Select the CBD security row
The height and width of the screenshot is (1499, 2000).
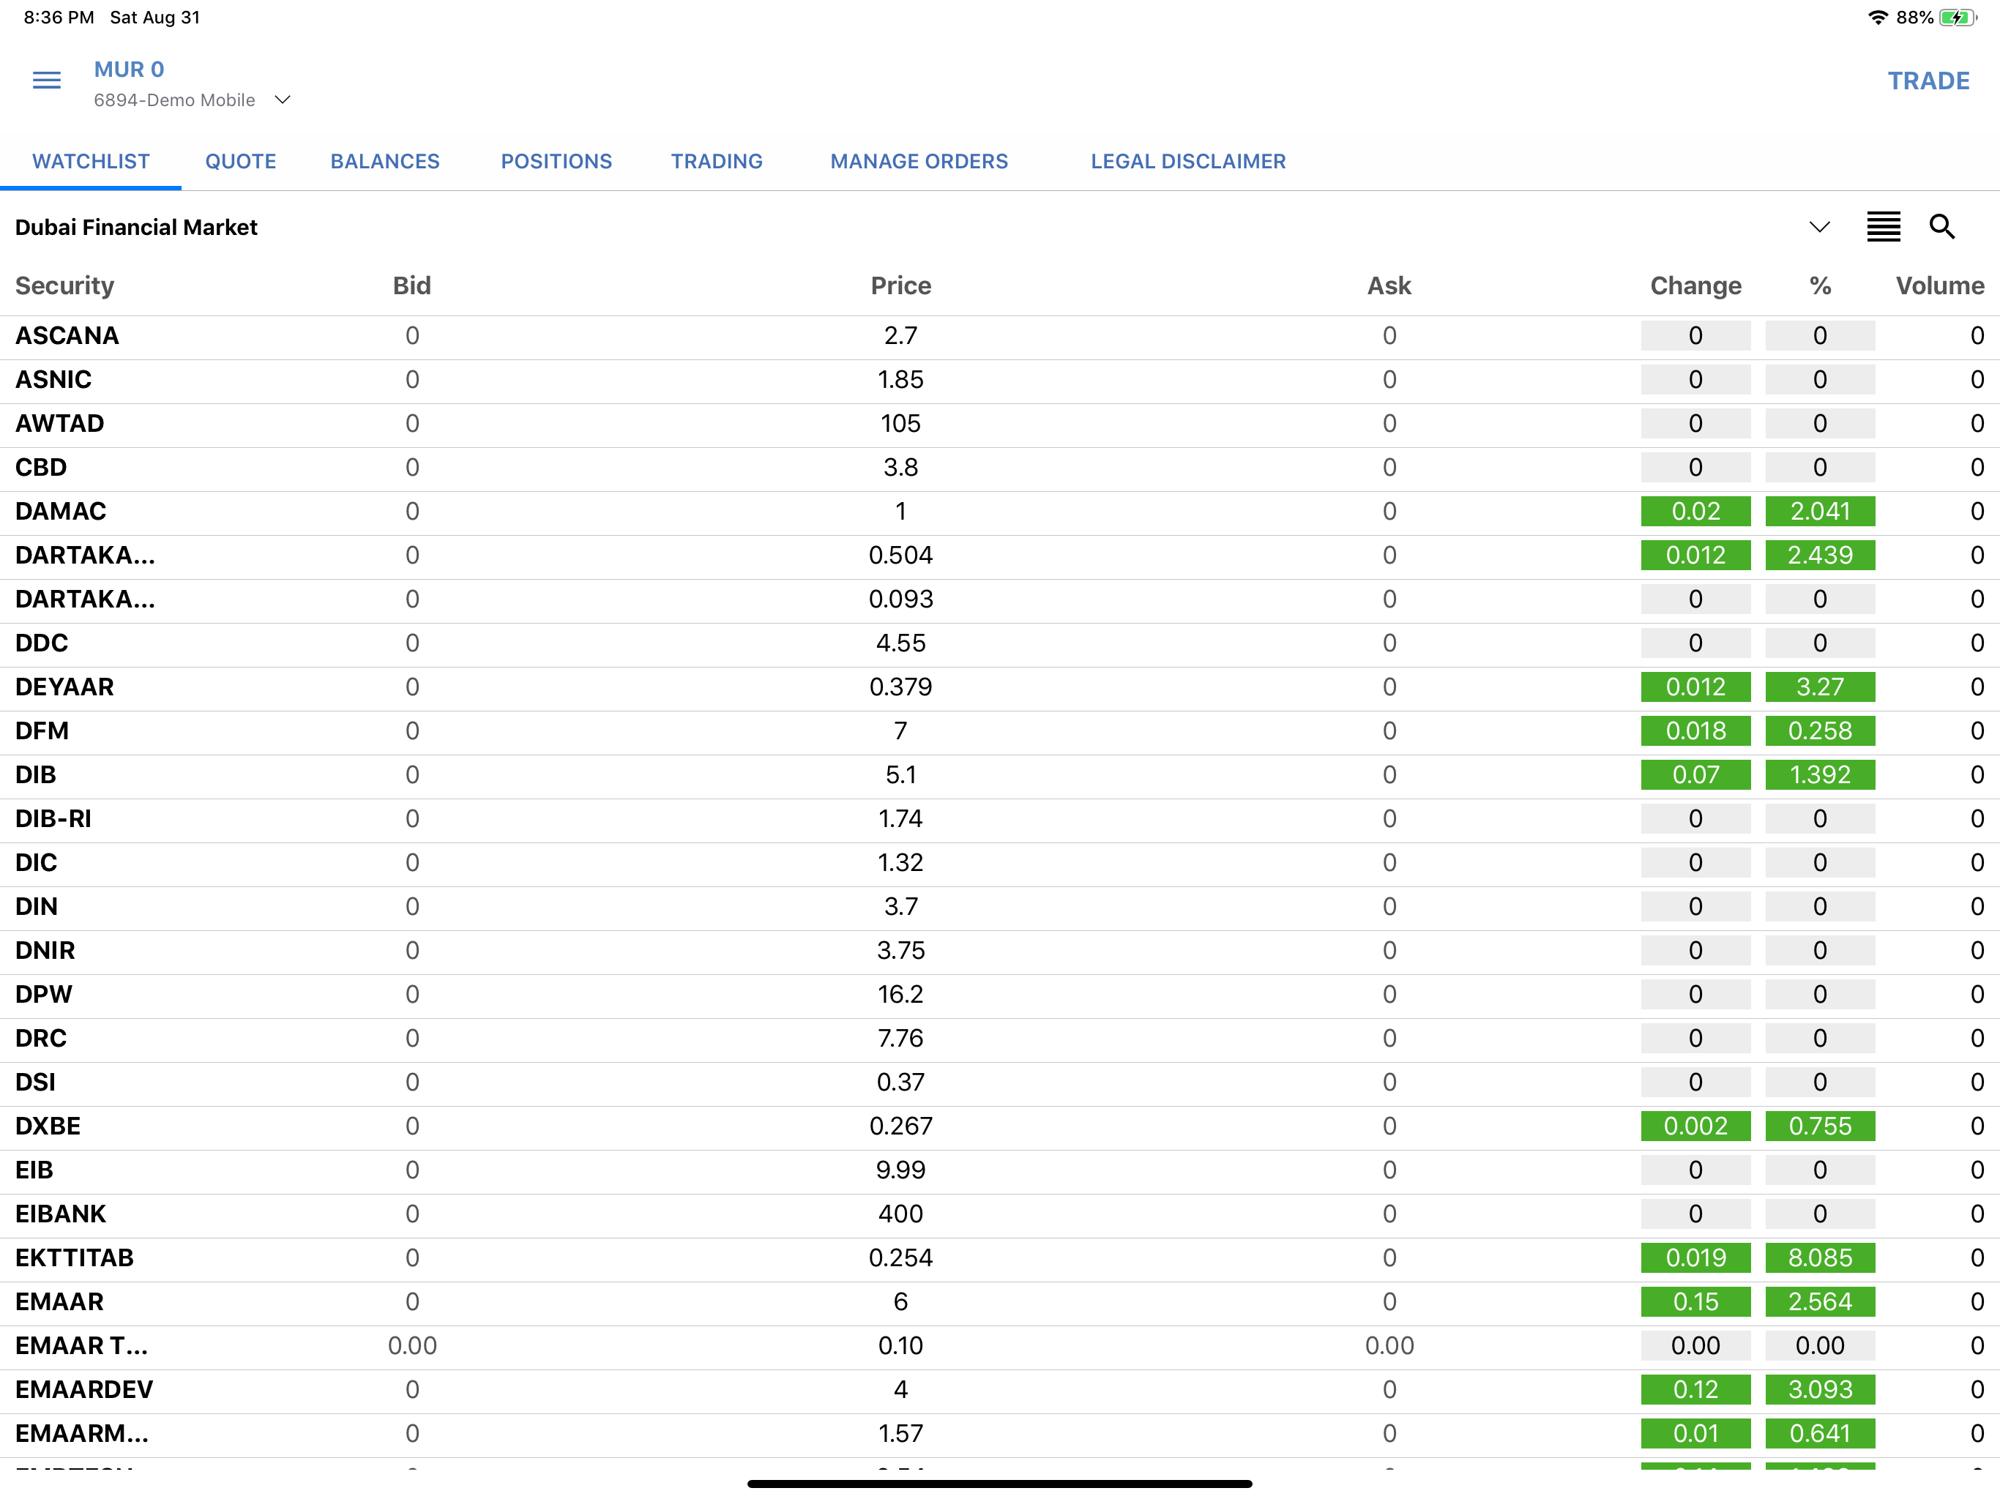(x=1000, y=468)
